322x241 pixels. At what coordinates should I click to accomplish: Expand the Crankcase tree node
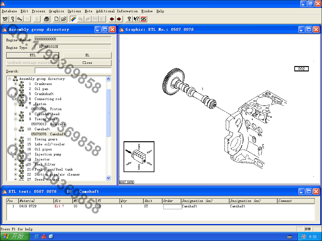tap(15, 84)
